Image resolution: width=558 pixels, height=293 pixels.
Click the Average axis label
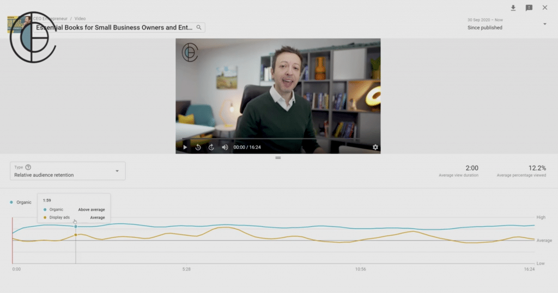(x=544, y=240)
